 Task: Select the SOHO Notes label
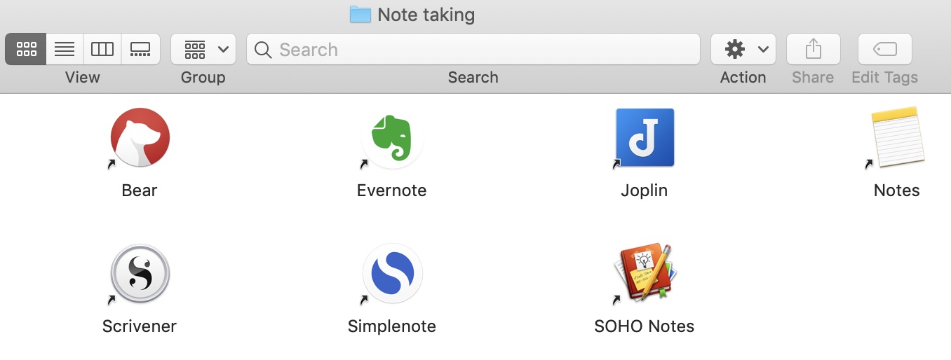[645, 326]
